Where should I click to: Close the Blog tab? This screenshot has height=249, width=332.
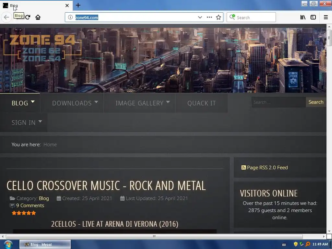tap(67, 6)
